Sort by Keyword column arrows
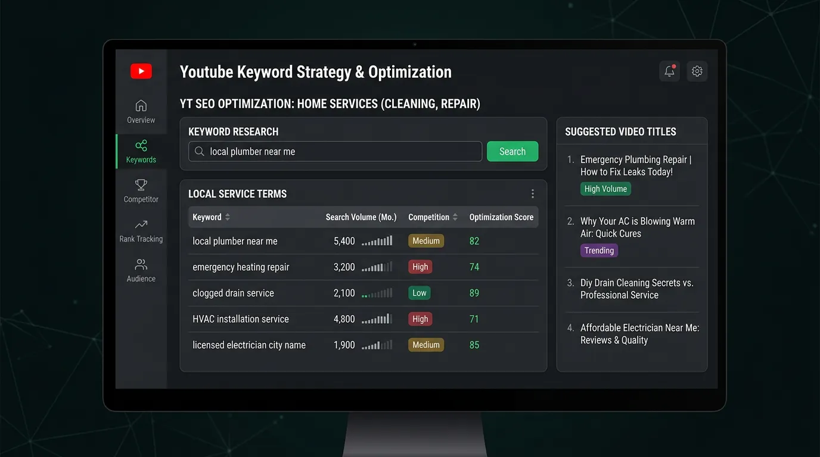The height and width of the screenshot is (457, 820). [228, 217]
